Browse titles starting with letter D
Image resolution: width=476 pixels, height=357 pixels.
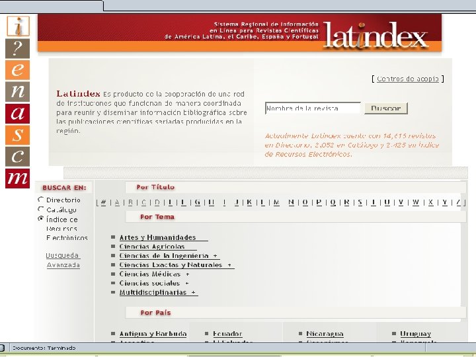tap(157, 202)
